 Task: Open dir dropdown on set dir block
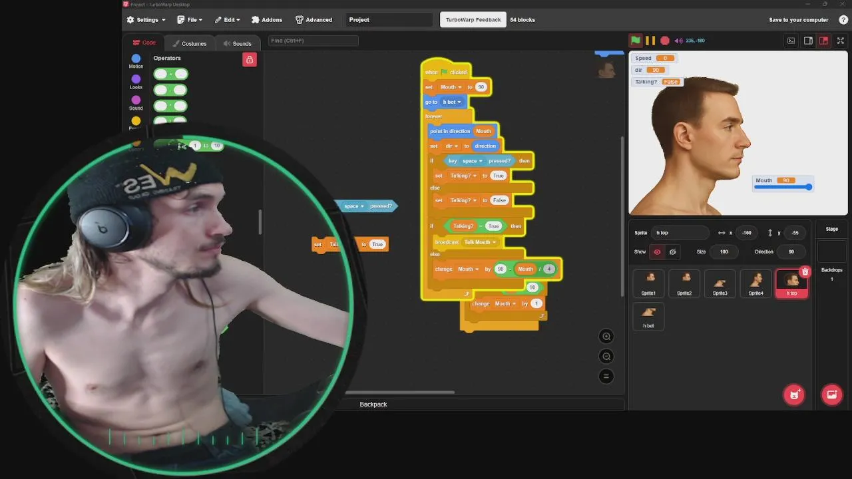point(452,146)
